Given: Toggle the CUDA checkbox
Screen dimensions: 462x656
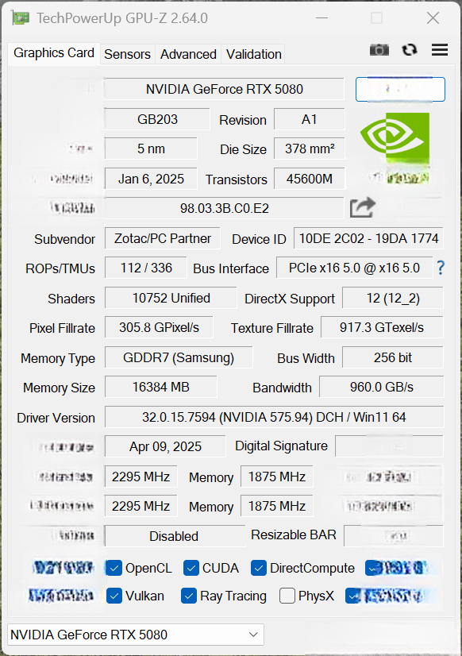Looking at the screenshot, I should tap(191, 568).
